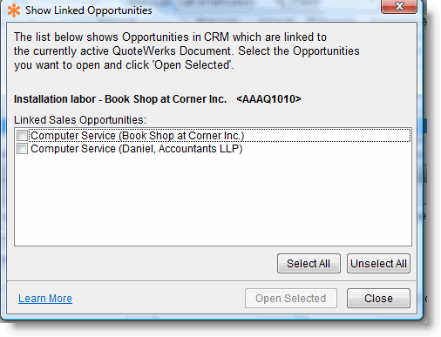The width and height of the screenshot is (441, 337).
Task: Click the Show Linked Opportunities title text
Action: click(89, 10)
